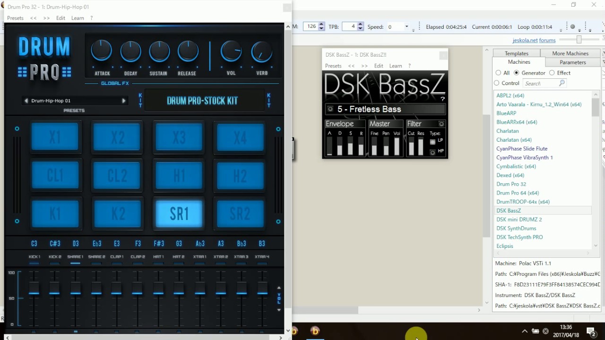The width and height of the screenshot is (605, 340).
Task: Hit the X3 drum pad
Action: click(179, 137)
